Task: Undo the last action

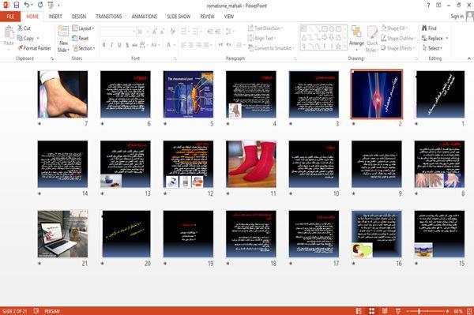Action: click(x=27, y=5)
